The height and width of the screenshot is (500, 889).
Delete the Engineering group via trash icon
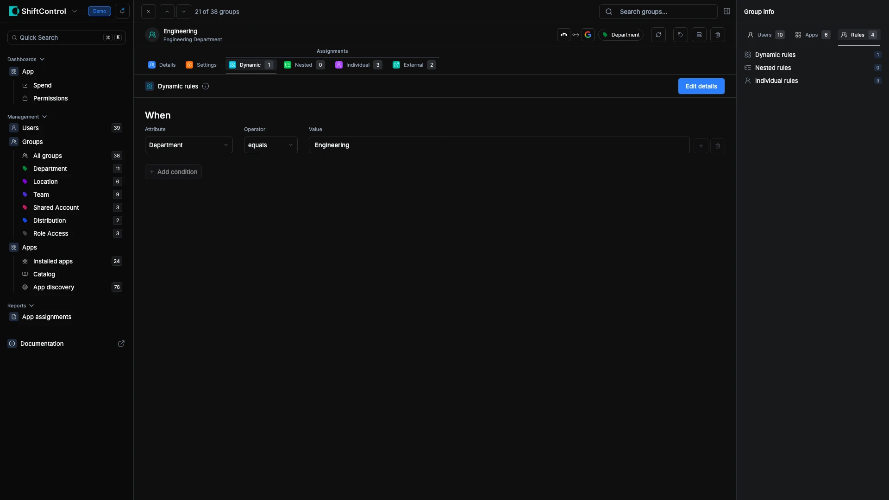click(717, 35)
